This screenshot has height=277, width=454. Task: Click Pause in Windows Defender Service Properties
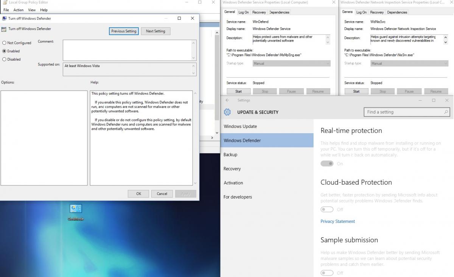coord(291,91)
